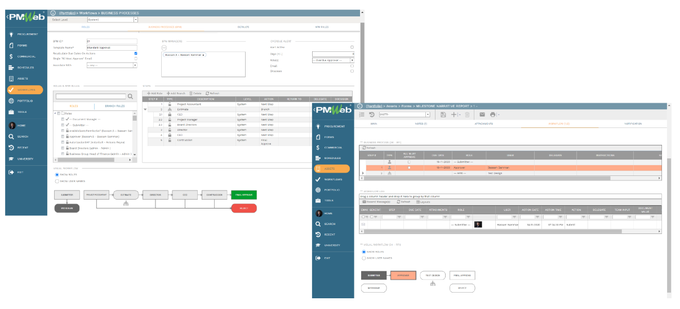
Task: Toggle the Recalculate Due Dates On Actions checkbox
Action: (136, 53)
